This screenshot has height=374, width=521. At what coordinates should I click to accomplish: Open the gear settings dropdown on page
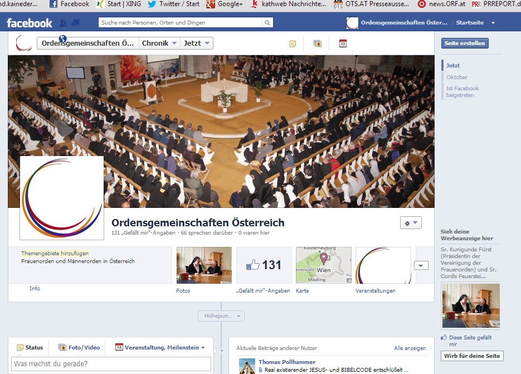[x=411, y=222]
